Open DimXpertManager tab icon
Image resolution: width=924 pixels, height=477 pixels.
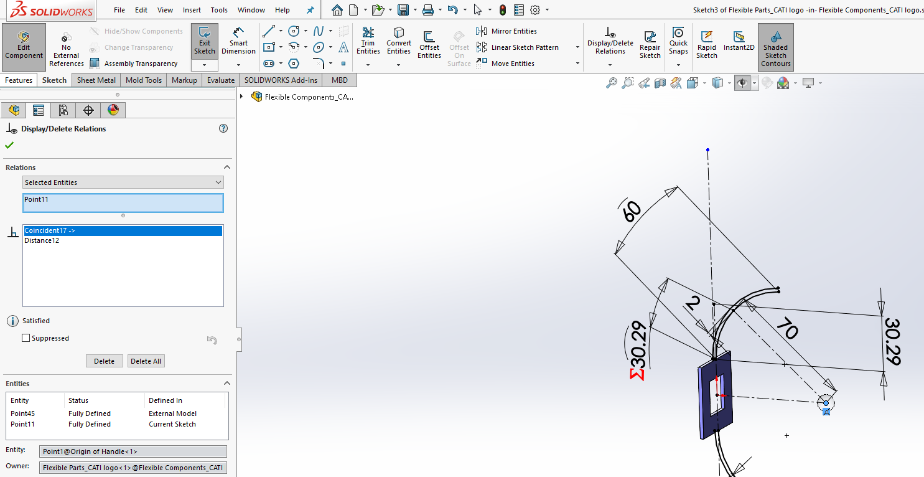pyautogui.click(x=88, y=110)
